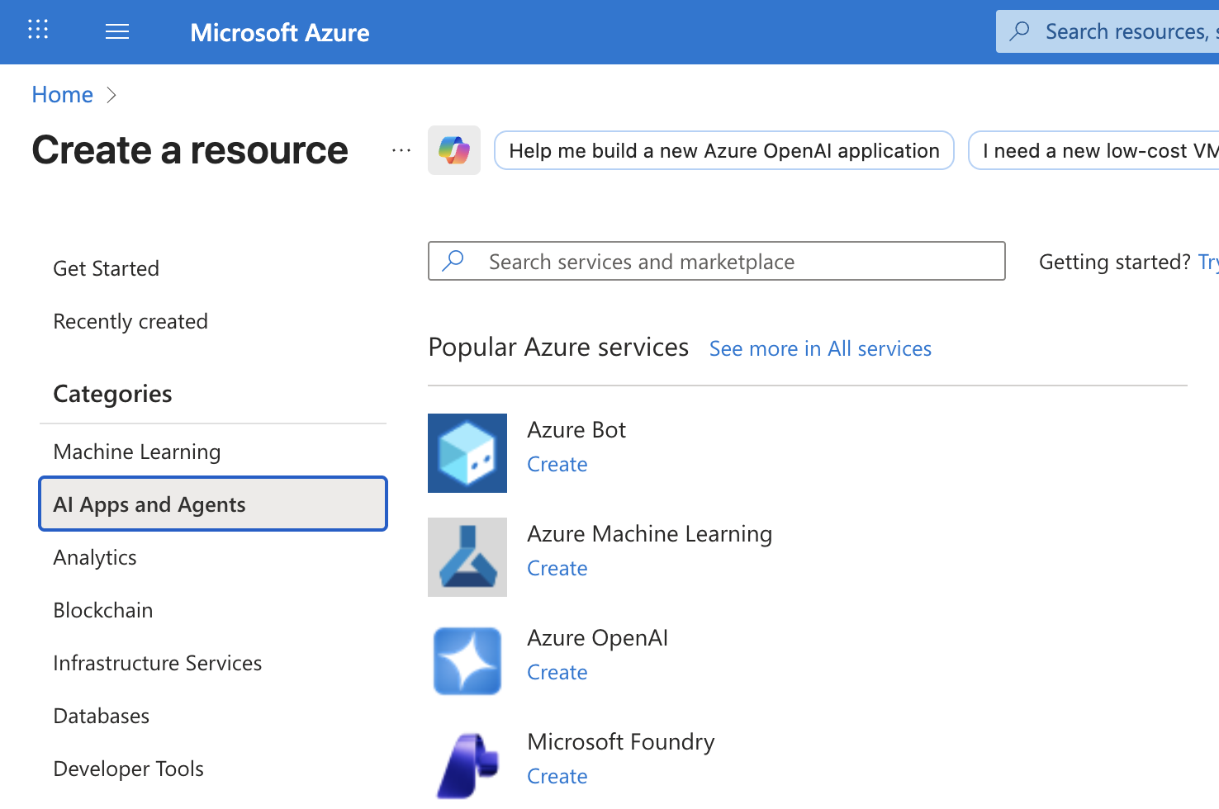Create a new Azure Bot

pos(557,464)
